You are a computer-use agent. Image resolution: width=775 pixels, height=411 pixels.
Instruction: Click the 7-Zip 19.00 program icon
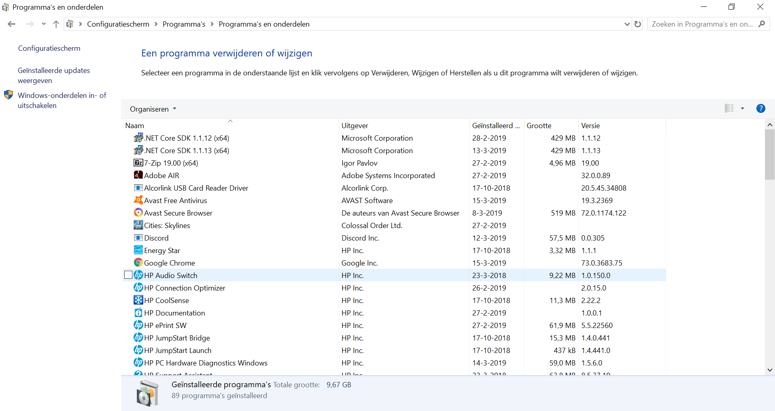(138, 163)
